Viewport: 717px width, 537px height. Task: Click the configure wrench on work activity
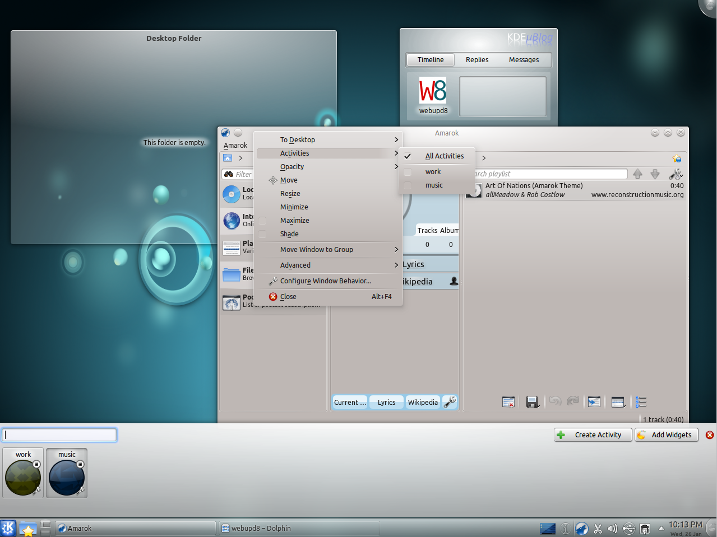36,491
